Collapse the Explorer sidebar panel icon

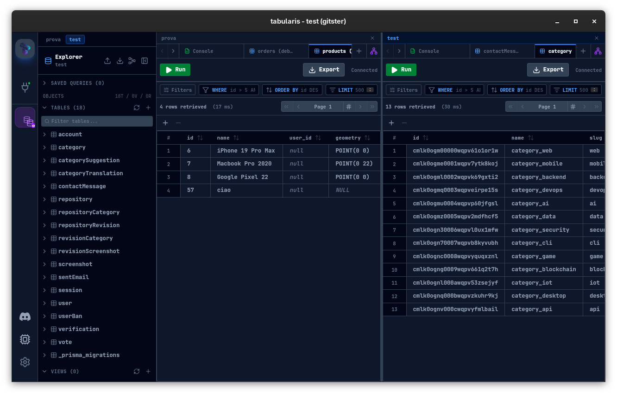(145, 61)
